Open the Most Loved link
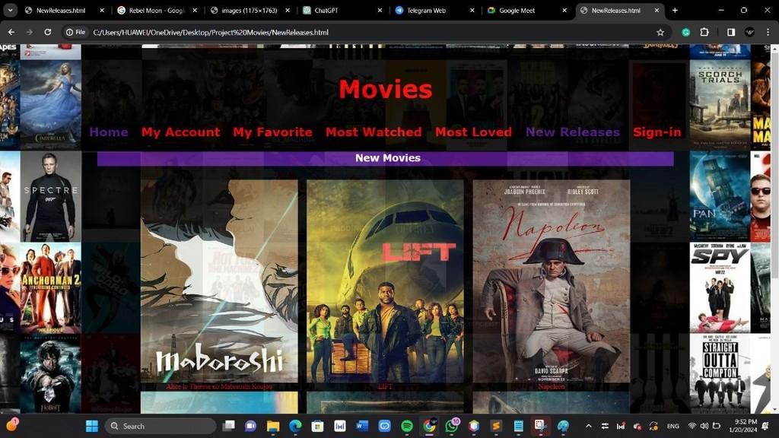 [473, 132]
